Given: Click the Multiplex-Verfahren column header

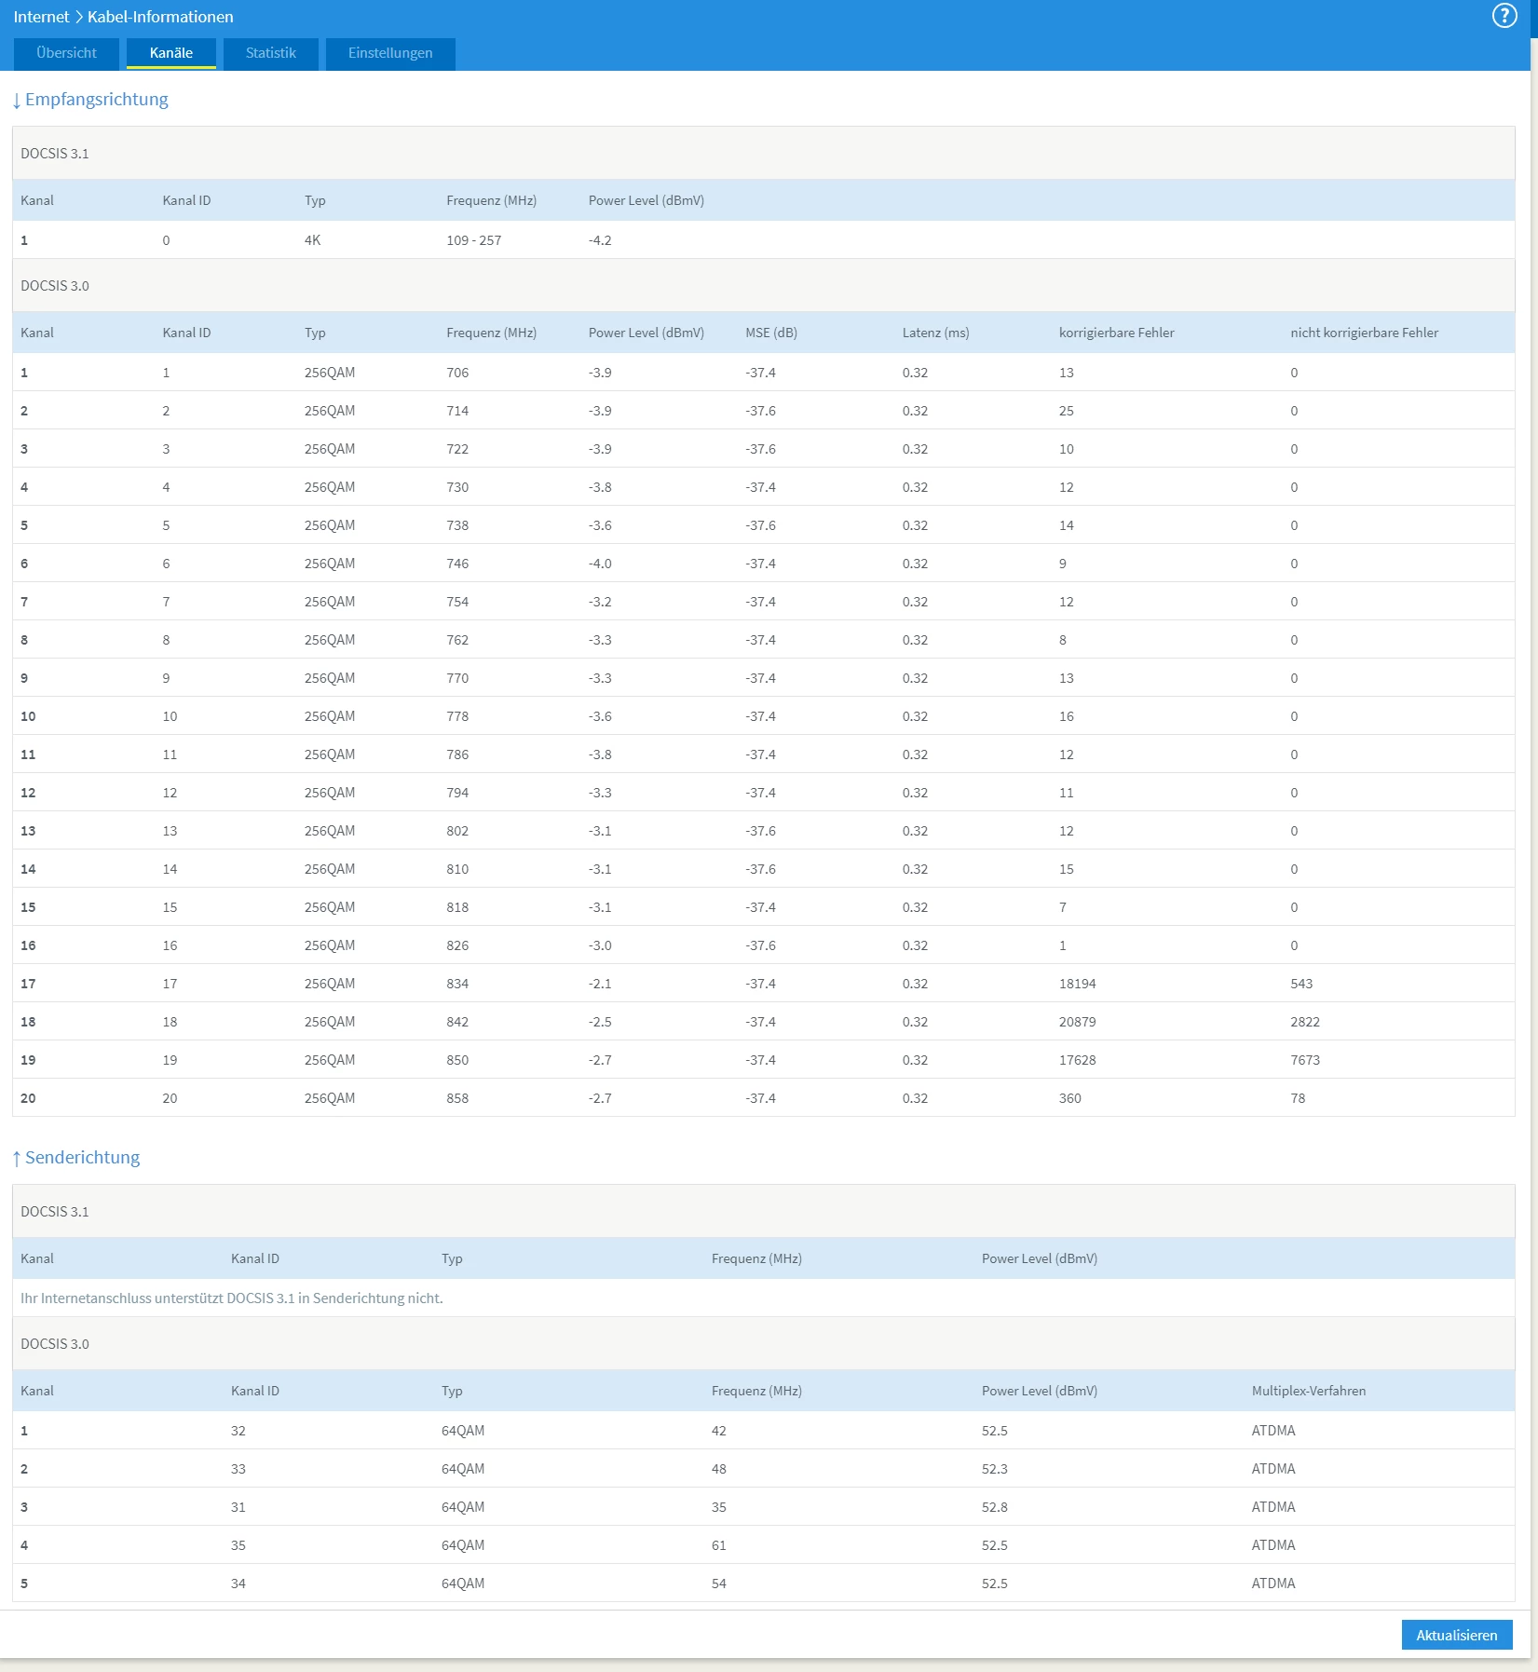Looking at the screenshot, I should (1309, 1391).
